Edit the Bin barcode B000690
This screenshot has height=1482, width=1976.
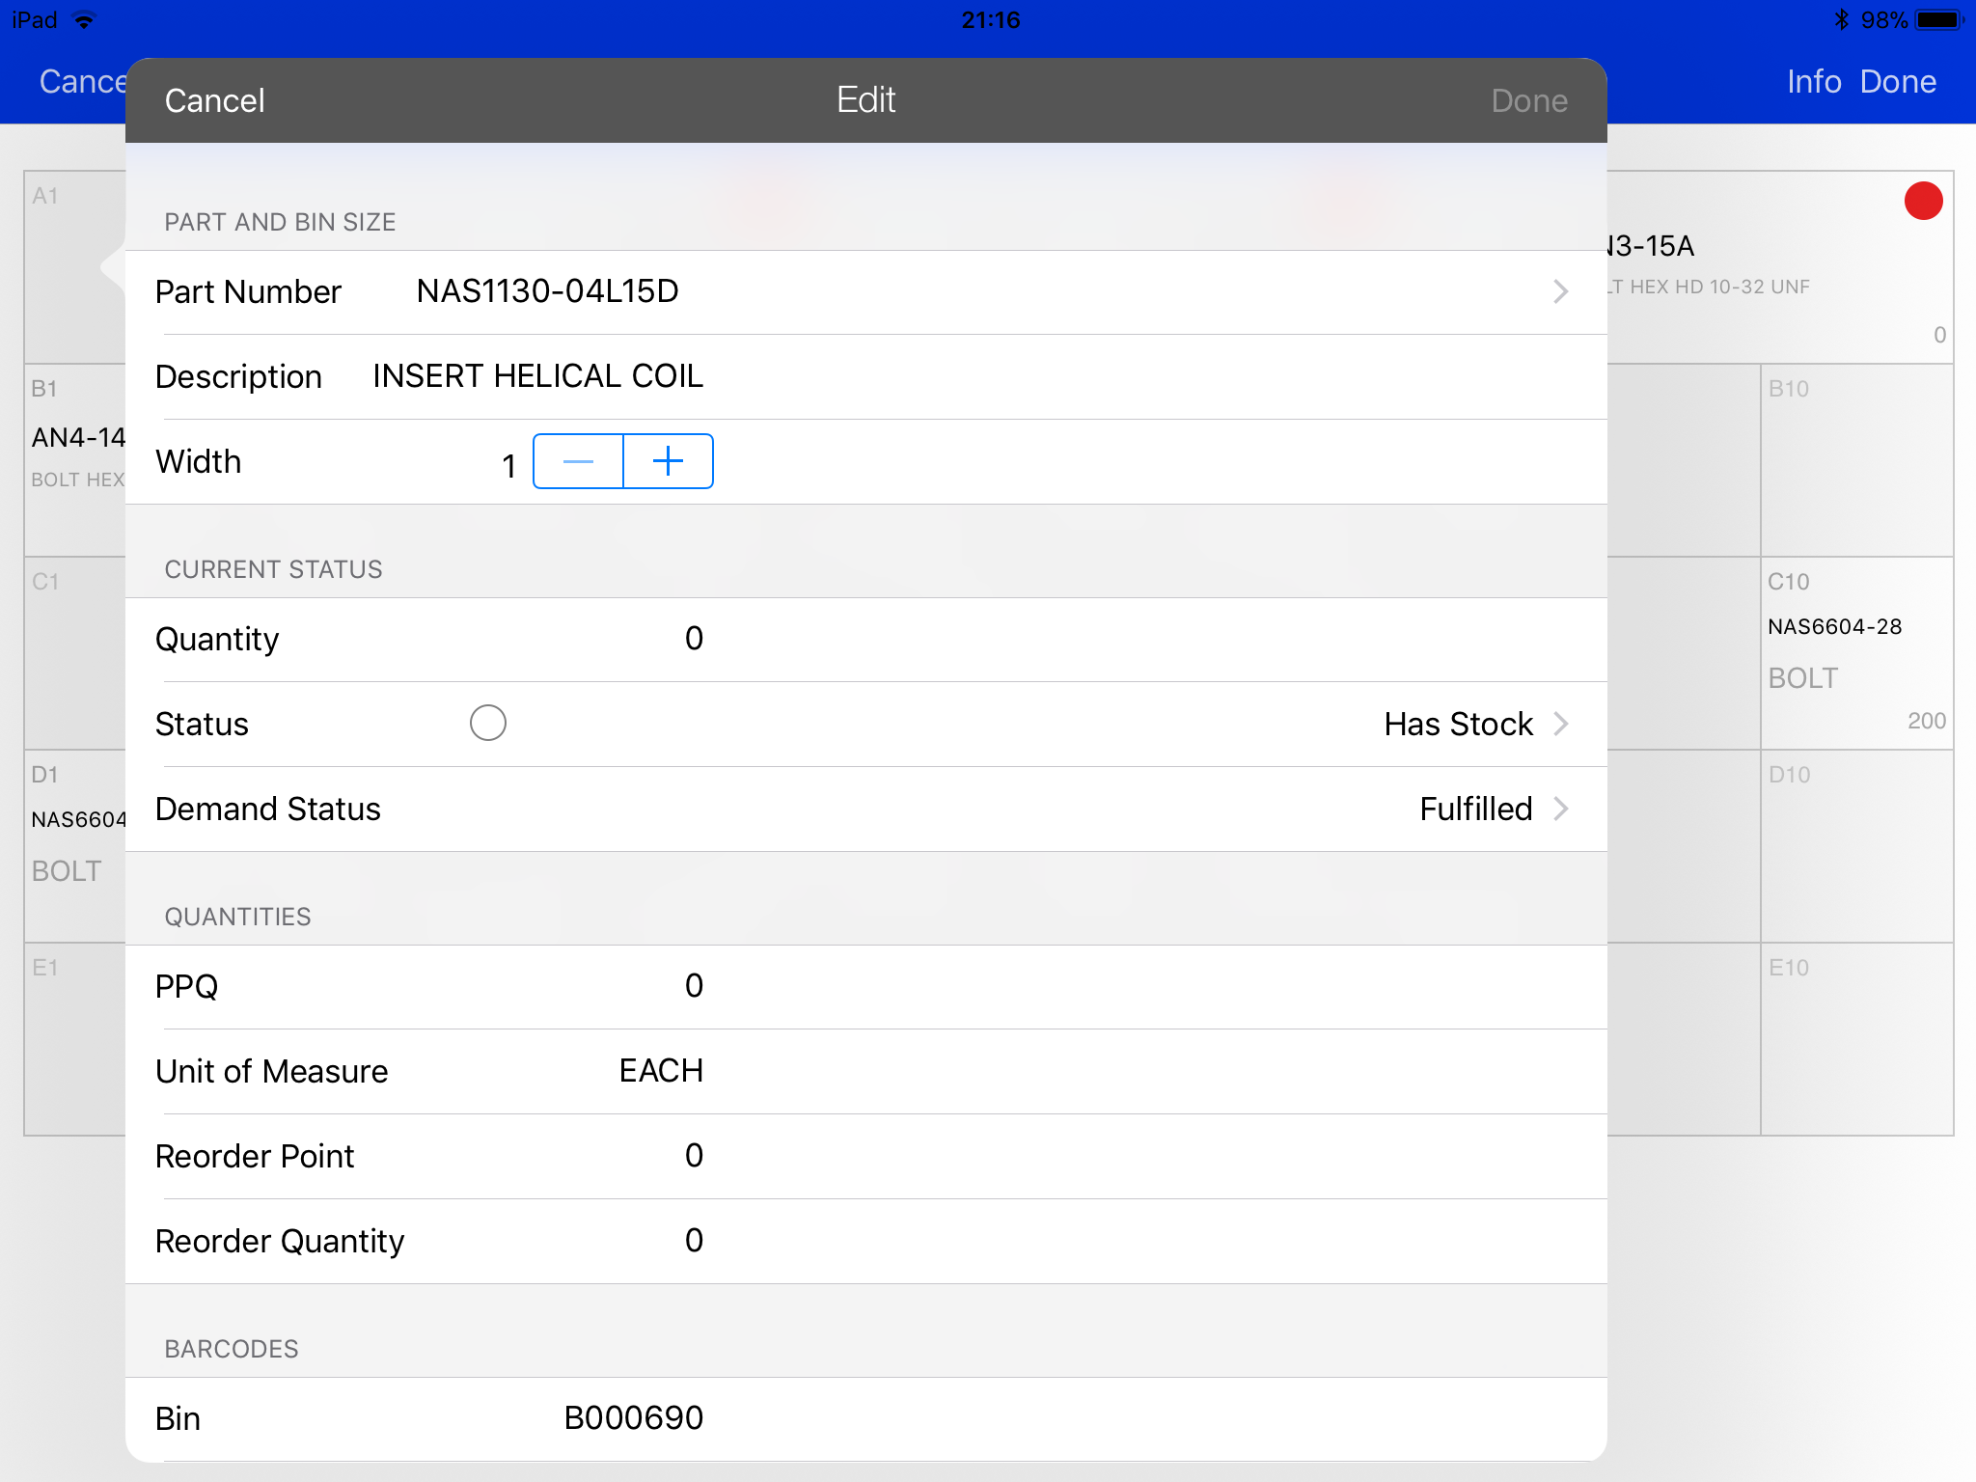[x=633, y=1418]
